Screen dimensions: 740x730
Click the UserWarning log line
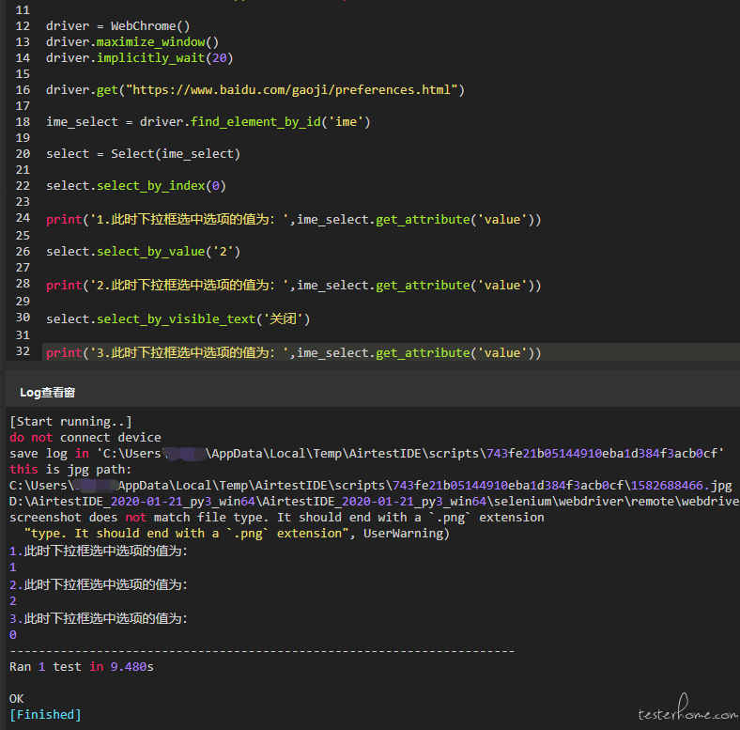click(x=237, y=534)
